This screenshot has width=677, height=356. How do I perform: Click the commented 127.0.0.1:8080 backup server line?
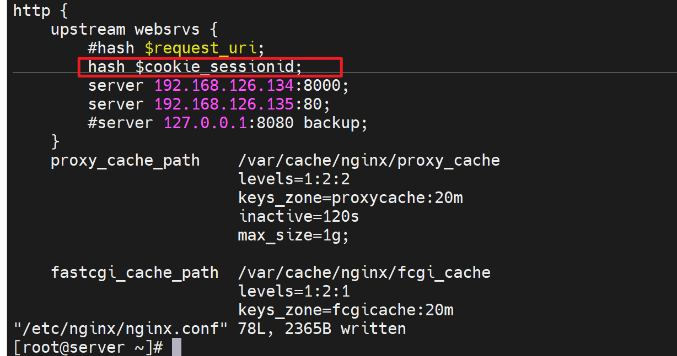coord(227,123)
